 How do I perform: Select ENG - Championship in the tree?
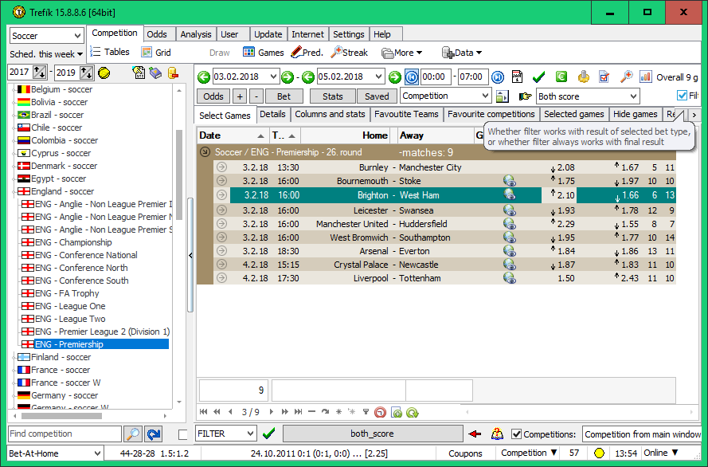pyautogui.click(x=73, y=242)
